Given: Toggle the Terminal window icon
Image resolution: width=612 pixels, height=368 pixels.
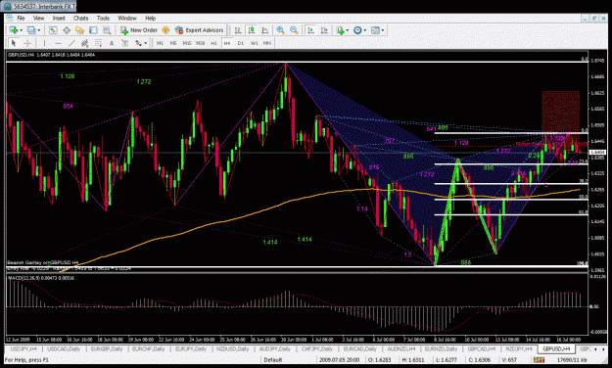Looking at the screenshot, I should pos(93,30).
